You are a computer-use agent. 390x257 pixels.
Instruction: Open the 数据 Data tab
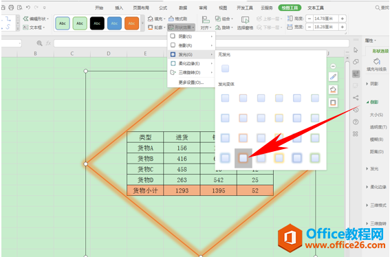(x=183, y=8)
